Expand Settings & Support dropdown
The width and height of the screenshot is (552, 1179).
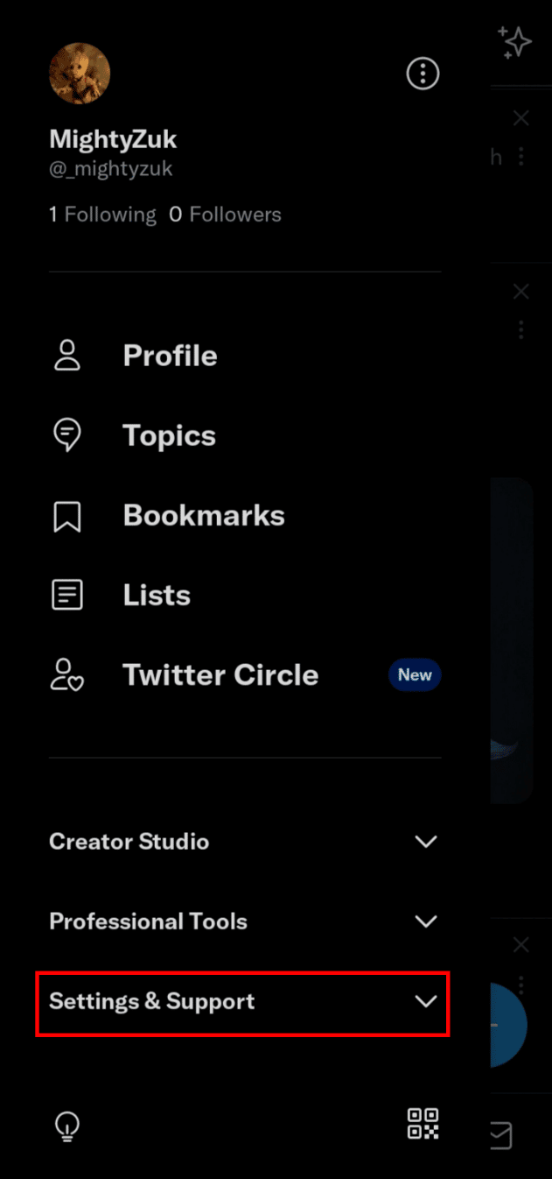pos(243,1002)
